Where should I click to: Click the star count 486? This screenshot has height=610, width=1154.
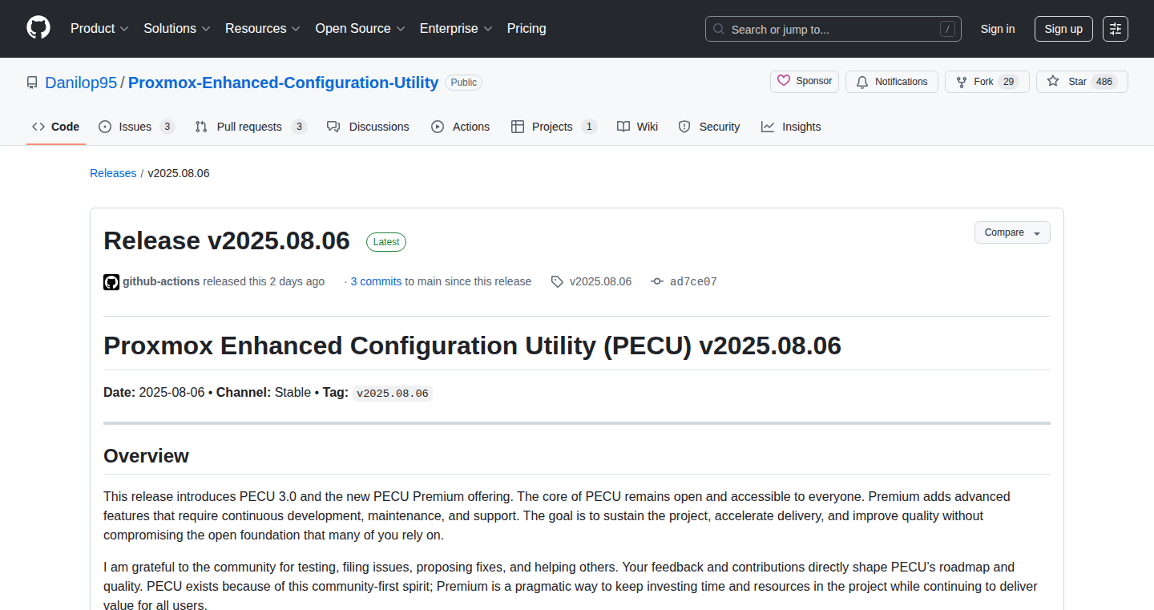click(x=1104, y=82)
